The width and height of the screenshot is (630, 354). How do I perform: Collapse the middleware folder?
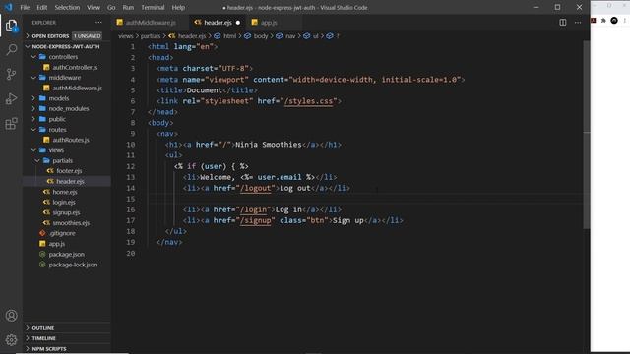pos(64,78)
